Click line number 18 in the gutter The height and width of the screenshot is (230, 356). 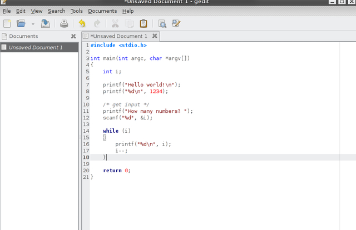[86, 157]
